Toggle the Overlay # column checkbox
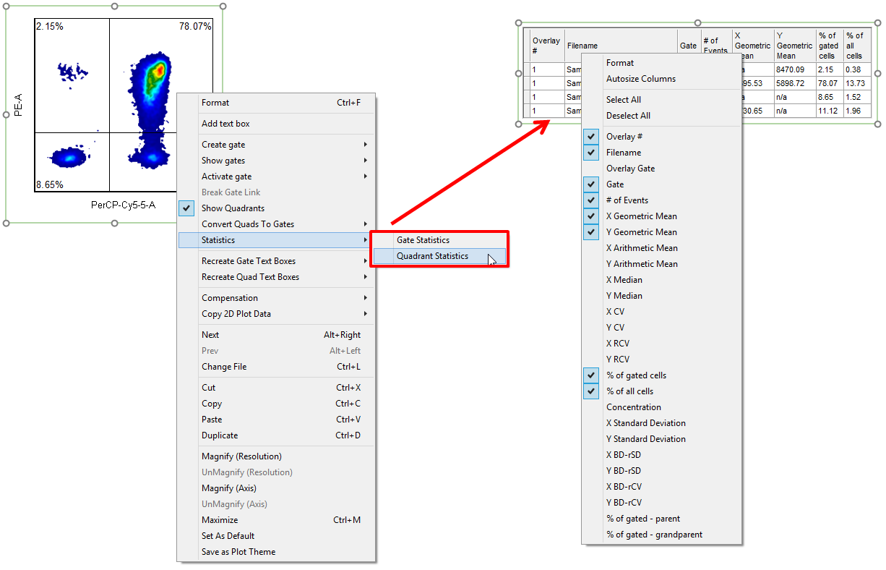This screenshot has height=570, width=886. [x=624, y=137]
